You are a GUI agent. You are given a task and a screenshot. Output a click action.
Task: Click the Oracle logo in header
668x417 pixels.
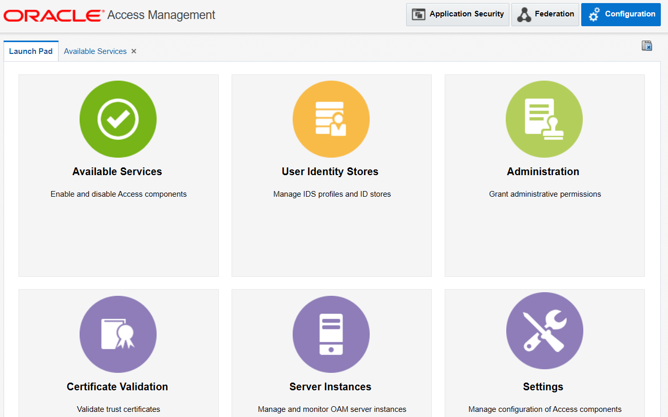(53, 15)
